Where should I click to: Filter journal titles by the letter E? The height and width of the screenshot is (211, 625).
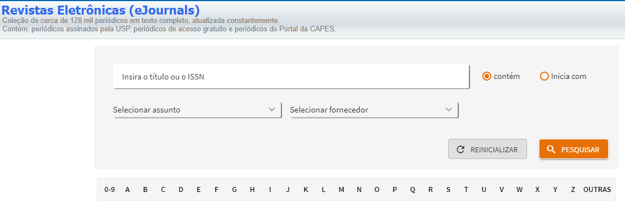coord(199,190)
